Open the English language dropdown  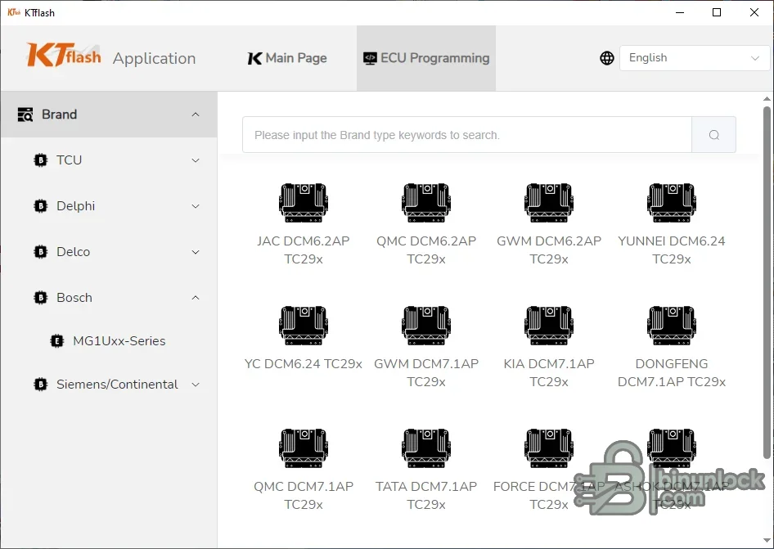694,58
